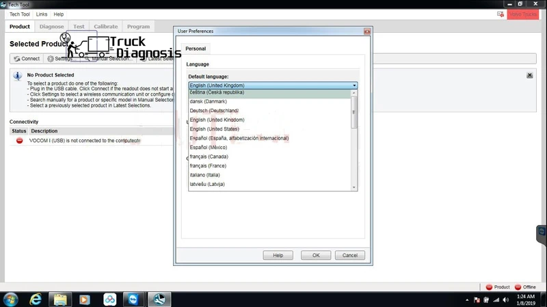This screenshot has width=547, height=307.
Task: Open the Tech Tool menu
Action: pyautogui.click(x=20, y=14)
